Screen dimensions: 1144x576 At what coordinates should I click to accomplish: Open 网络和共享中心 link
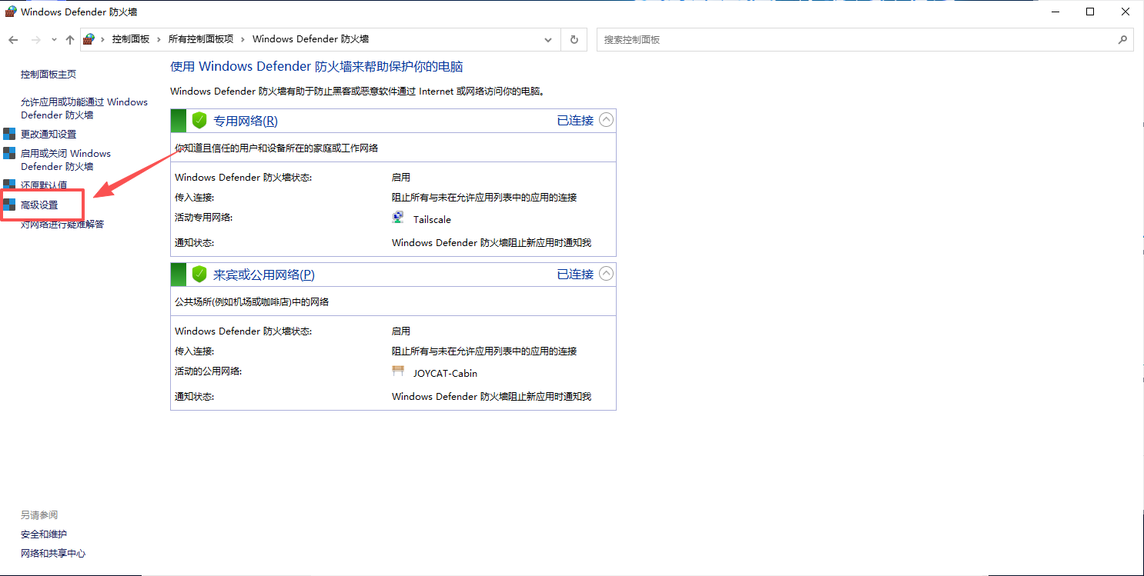(53, 554)
